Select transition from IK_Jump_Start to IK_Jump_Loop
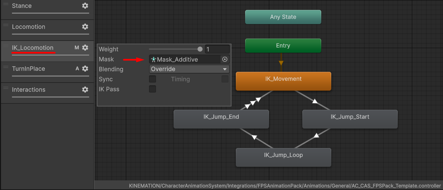 [317, 135]
